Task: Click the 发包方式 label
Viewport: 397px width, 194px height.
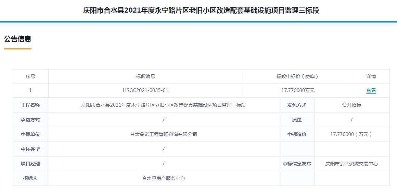Action: pyautogui.click(x=297, y=105)
